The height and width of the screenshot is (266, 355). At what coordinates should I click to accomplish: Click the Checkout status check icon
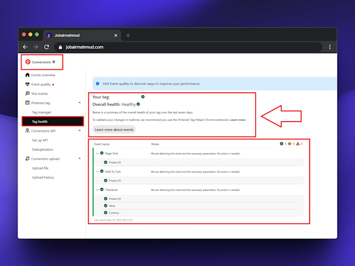102,189
